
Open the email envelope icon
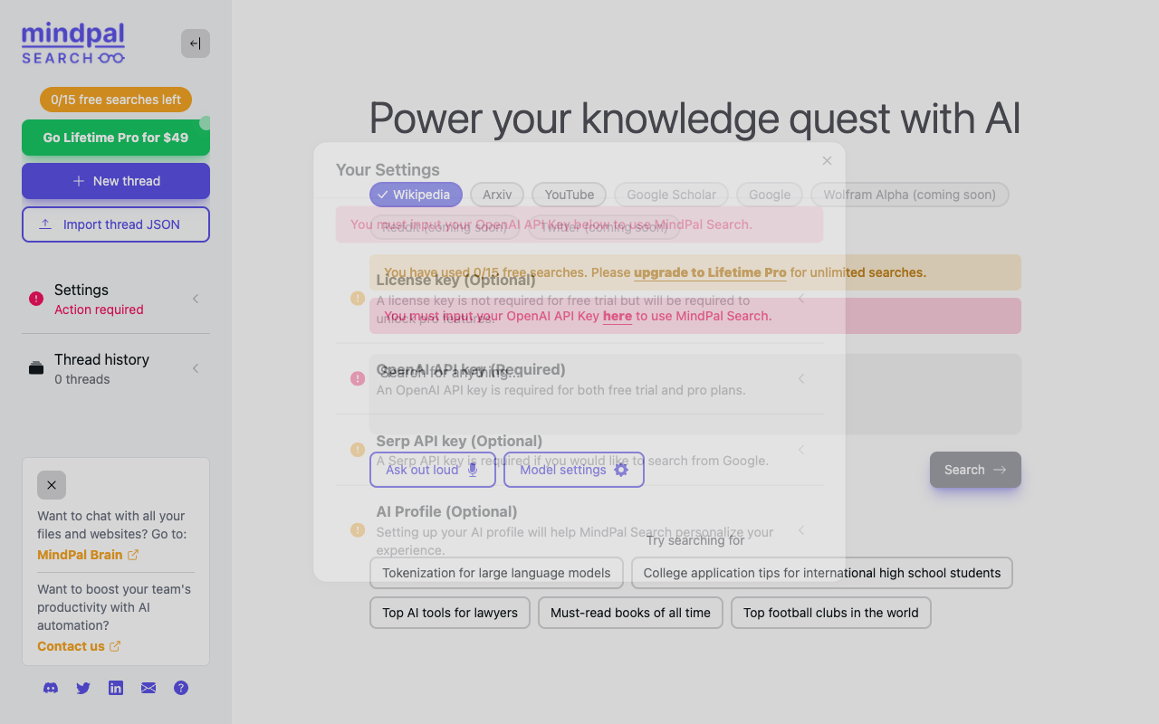point(148,688)
